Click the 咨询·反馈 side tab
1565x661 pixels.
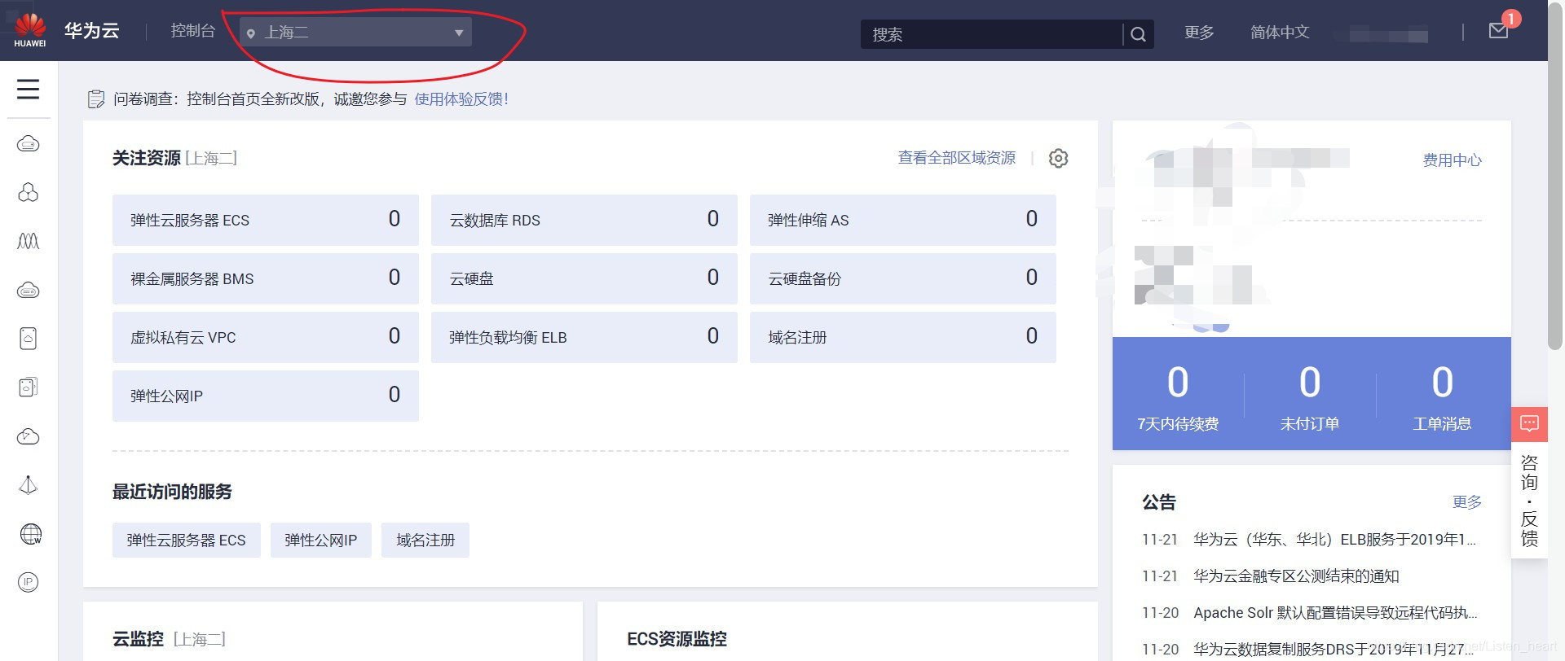1529,501
